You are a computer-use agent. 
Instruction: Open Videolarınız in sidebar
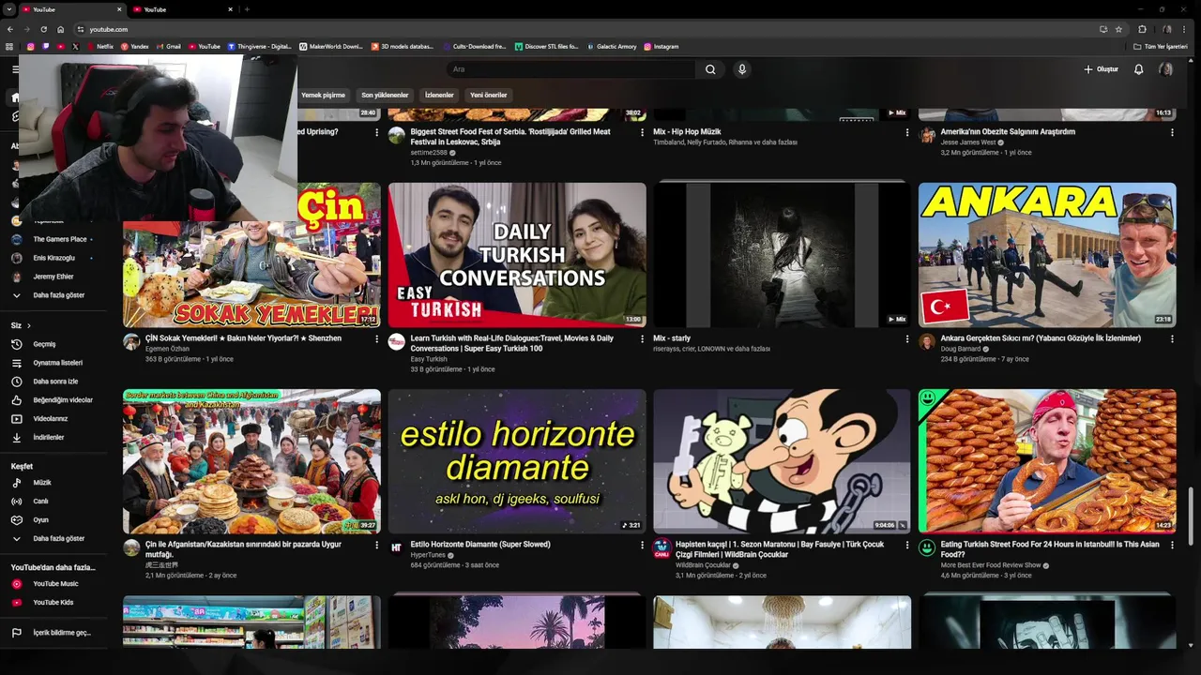click(x=54, y=419)
